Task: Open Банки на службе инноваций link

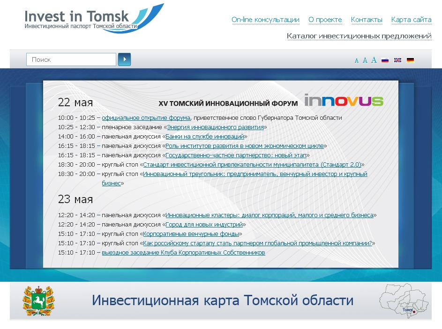Action: pyautogui.click(x=205, y=137)
